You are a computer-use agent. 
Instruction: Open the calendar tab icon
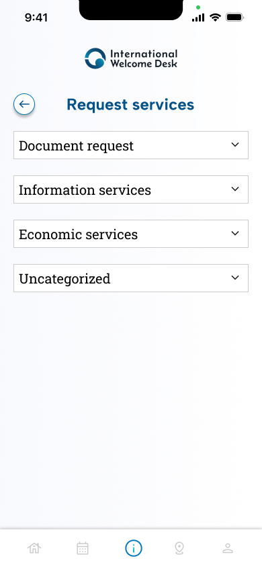[83, 548]
